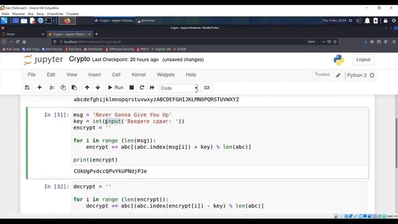Open the Cell menu in Jupyter

pyautogui.click(x=116, y=75)
